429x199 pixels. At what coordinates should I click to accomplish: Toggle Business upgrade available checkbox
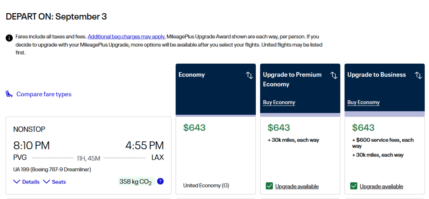pos(354,186)
